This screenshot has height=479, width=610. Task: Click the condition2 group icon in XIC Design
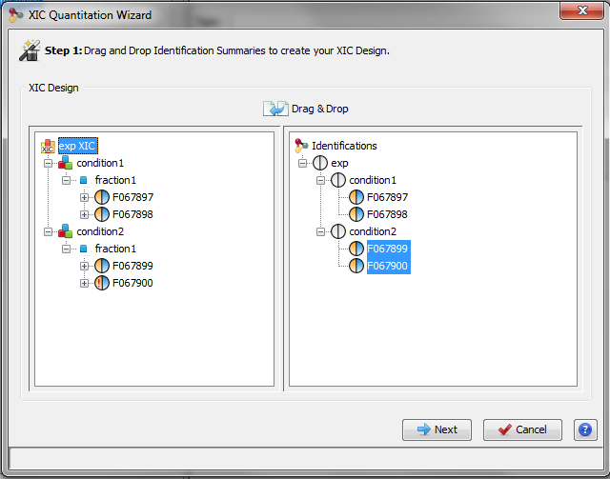coord(65,231)
